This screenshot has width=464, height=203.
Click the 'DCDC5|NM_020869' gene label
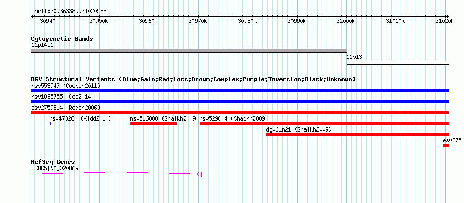pos(55,169)
